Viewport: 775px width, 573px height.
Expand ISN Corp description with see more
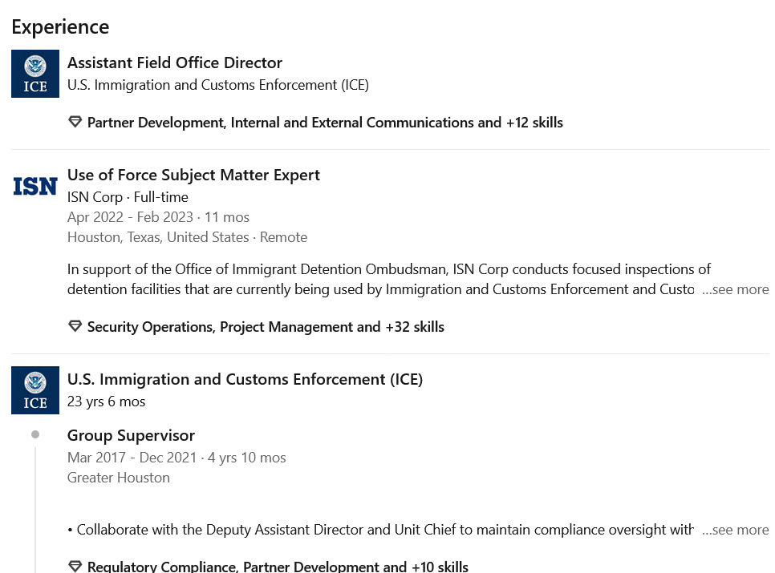point(736,289)
